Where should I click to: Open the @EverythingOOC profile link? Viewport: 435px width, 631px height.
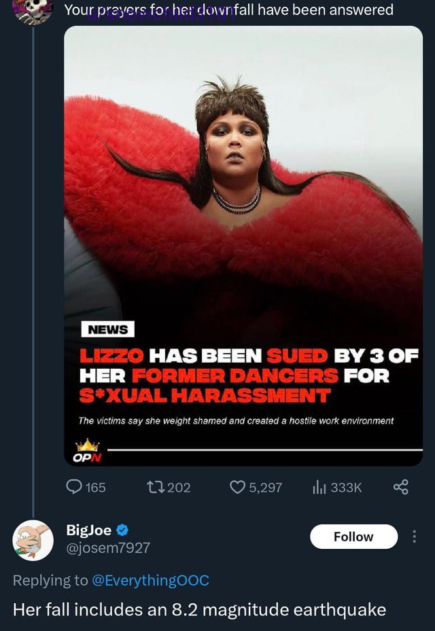click(x=150, y=580)
